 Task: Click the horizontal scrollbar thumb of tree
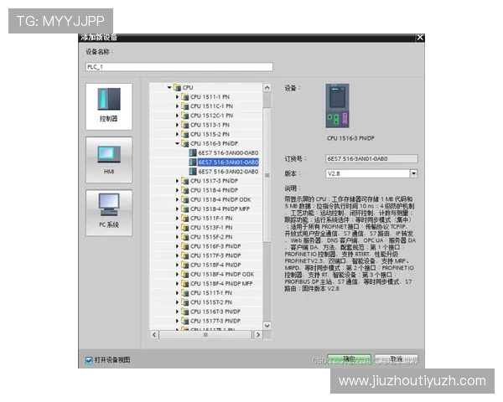[x=205, y=335]
